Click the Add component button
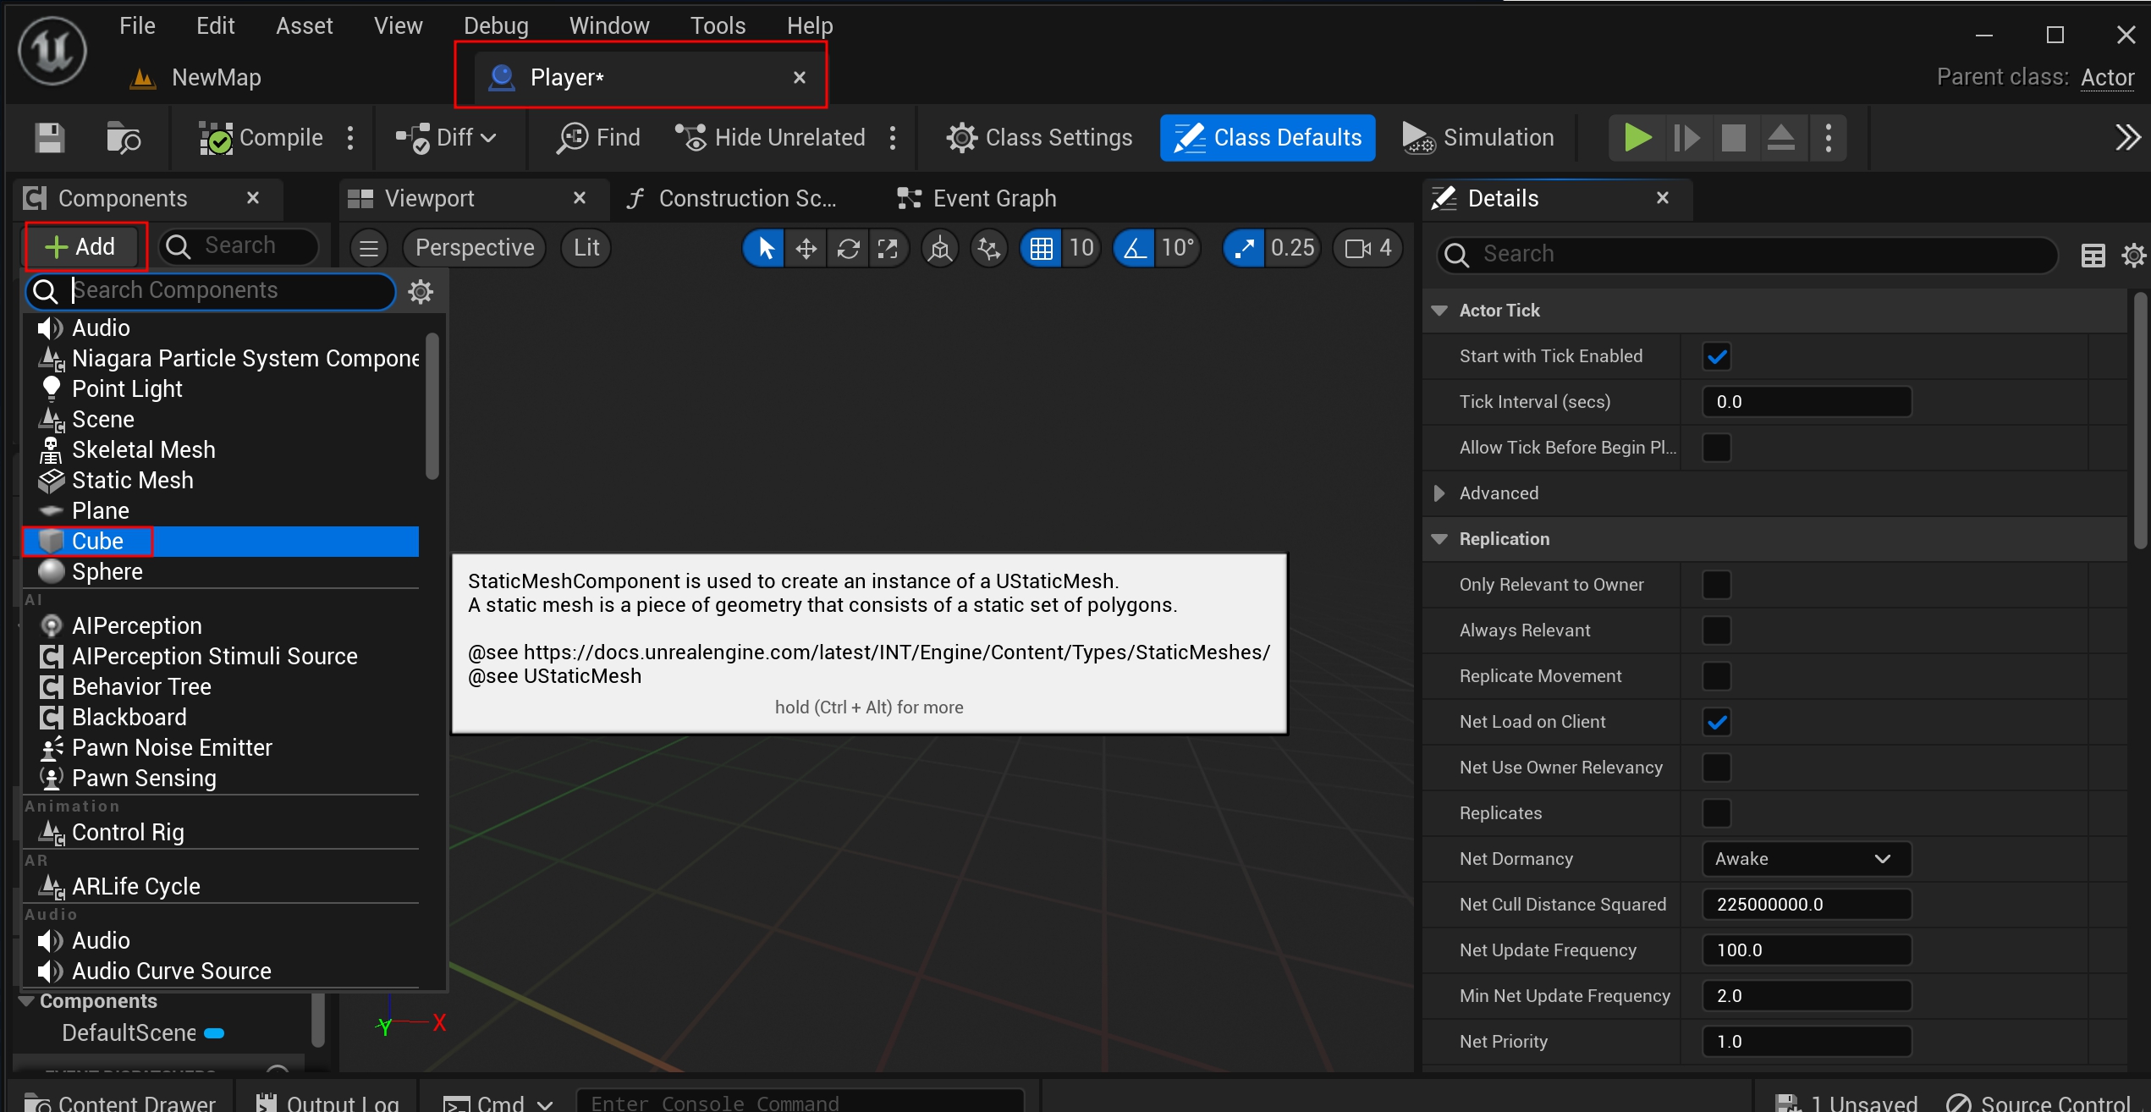The height and width of the screenshot is (1112, 2151). point(83,246)
